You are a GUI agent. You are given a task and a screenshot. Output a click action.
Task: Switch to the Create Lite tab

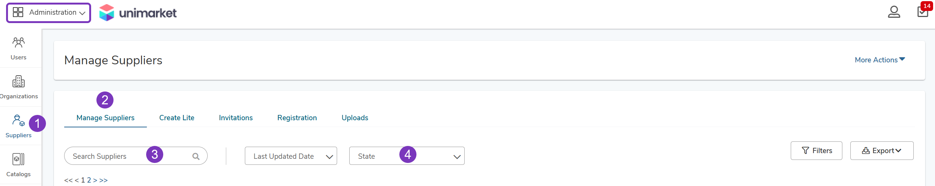(177, 118)
